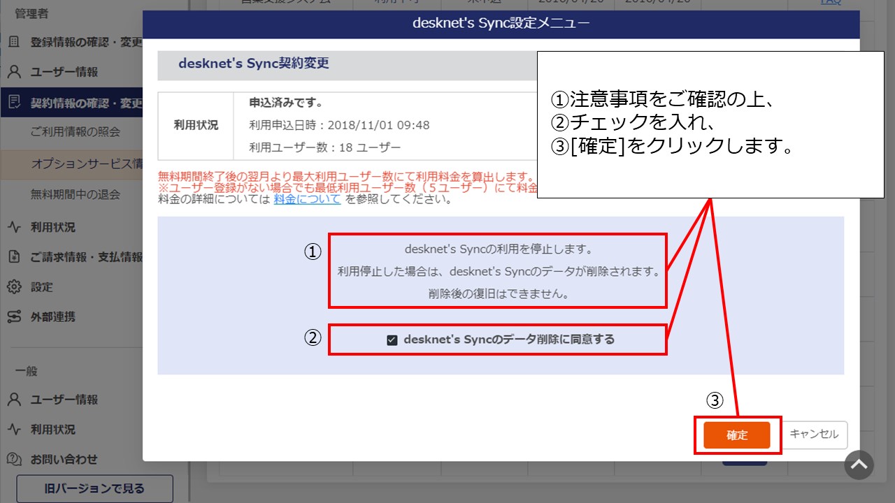The image size is (895, 503).
Task: Select 契約情報の確認・変更 menu item
Action: click(x=71, y=103)
